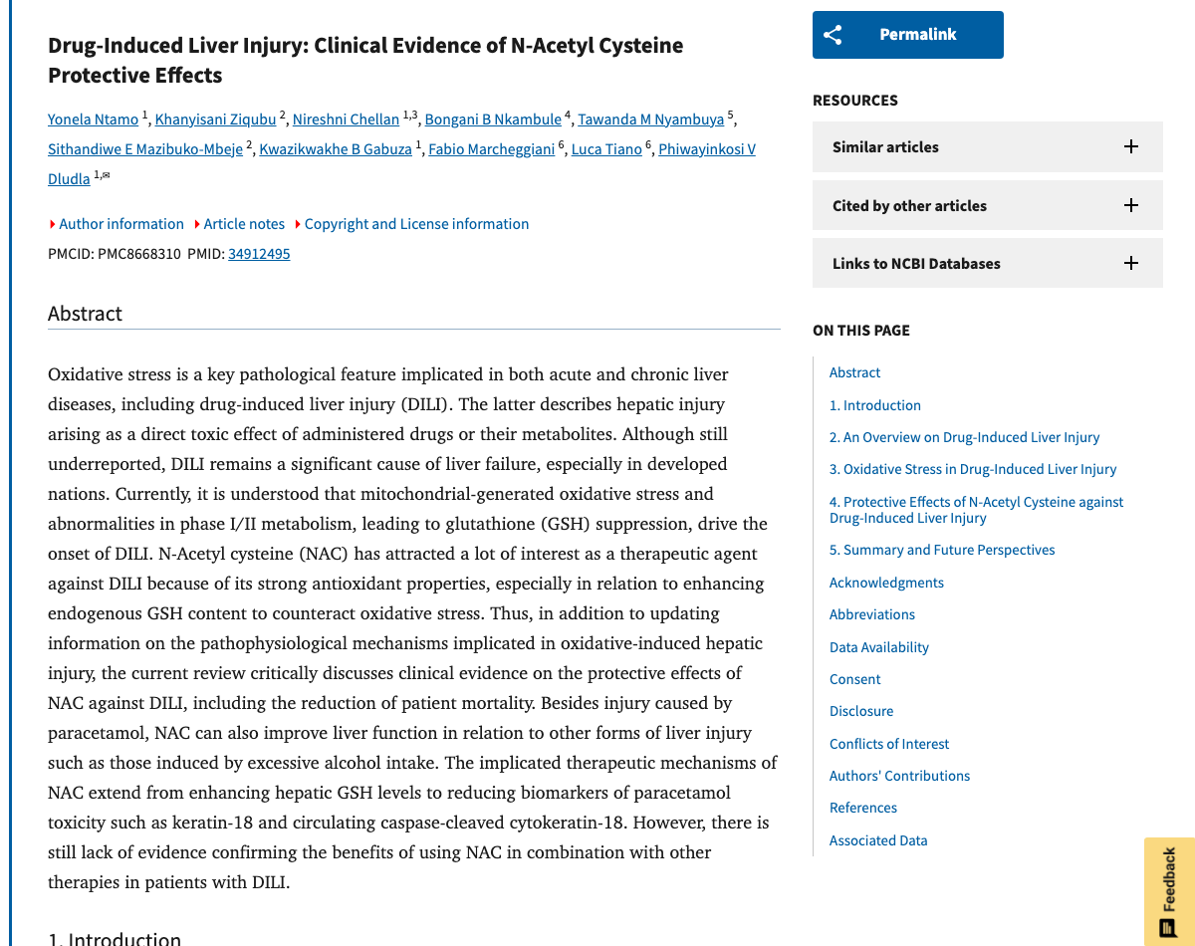The width and height of the screenshot is (1195, 946).
Task: Open the Data Availability section link
Action: pos(878,646)
